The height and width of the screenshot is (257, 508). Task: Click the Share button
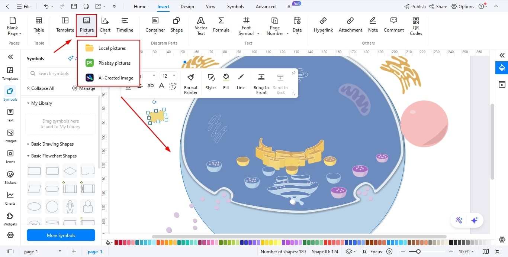pyautogui.click(x=438, y=6)
